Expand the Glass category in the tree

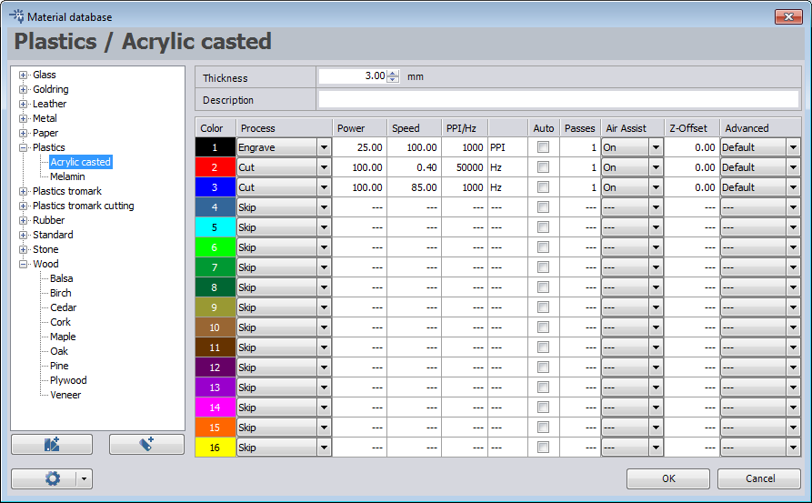tap(24, 75)
